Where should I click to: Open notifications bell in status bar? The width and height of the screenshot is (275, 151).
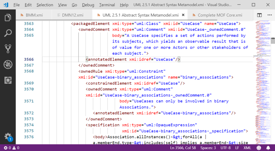point(268,148)
